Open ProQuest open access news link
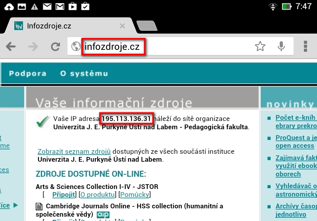 point(296,142)
